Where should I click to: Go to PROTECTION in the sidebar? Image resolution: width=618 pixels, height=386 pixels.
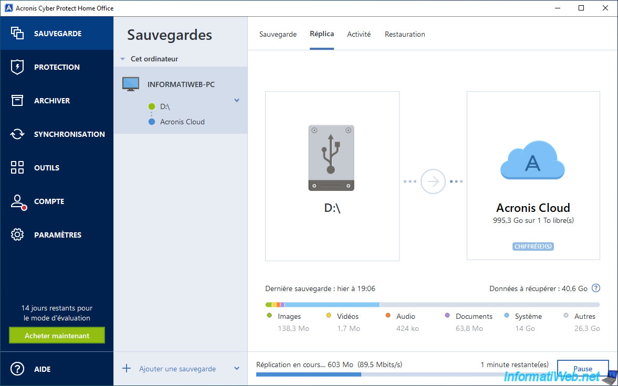[57, 67]
